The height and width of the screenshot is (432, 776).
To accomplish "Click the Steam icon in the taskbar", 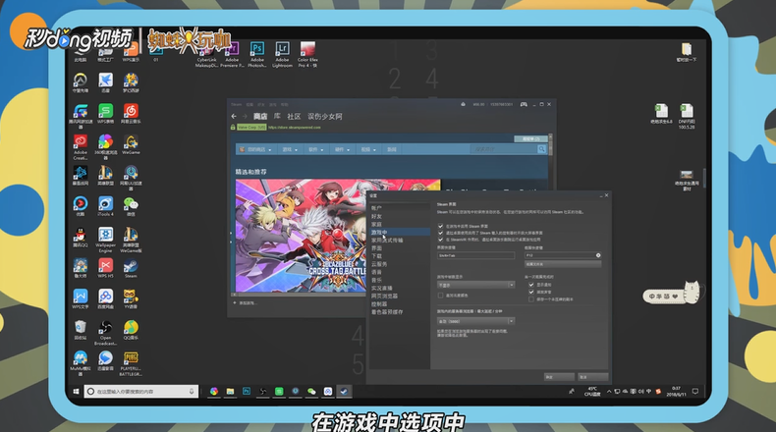I will tap(344, 391).
